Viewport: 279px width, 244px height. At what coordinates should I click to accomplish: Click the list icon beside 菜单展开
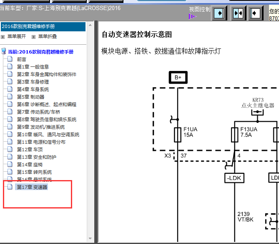[x=3, y=37]
